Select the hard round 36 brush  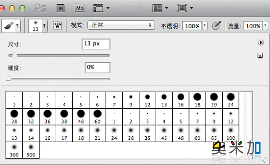48,117
